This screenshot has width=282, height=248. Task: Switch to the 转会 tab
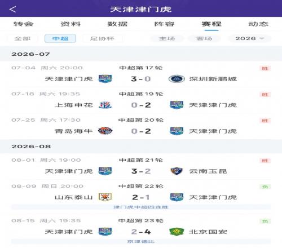[24, 24]
